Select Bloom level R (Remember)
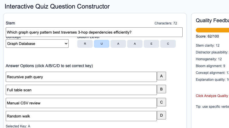Image resolution: width=229 pixels, height=128 pixels. click(85, 44)
